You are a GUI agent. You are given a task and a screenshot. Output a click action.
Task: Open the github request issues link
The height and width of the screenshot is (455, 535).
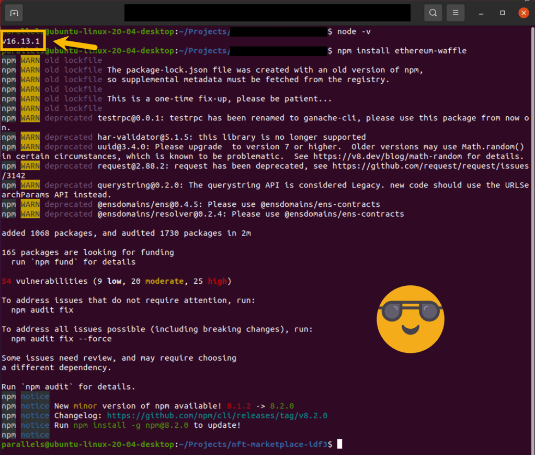[429, 166]
